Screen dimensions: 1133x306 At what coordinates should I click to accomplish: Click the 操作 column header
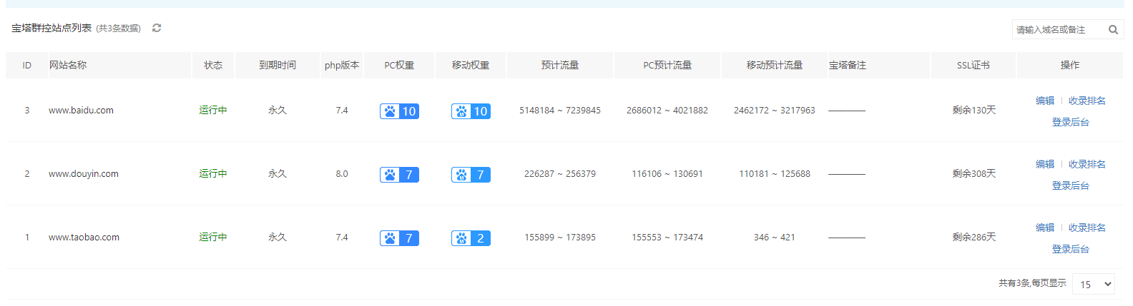pyautogui.click(x=1070, y=65)
